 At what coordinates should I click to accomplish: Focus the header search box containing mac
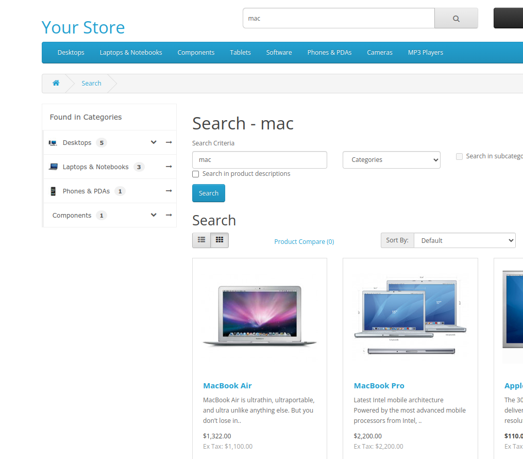click(339, 19)
